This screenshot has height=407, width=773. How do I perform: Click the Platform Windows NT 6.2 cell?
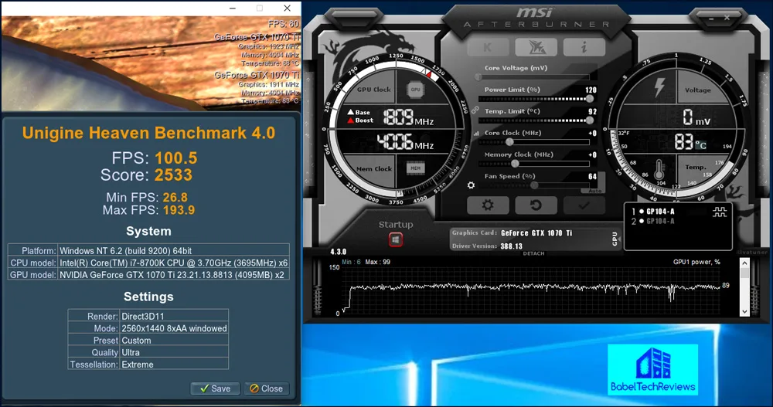pos(173,250)
